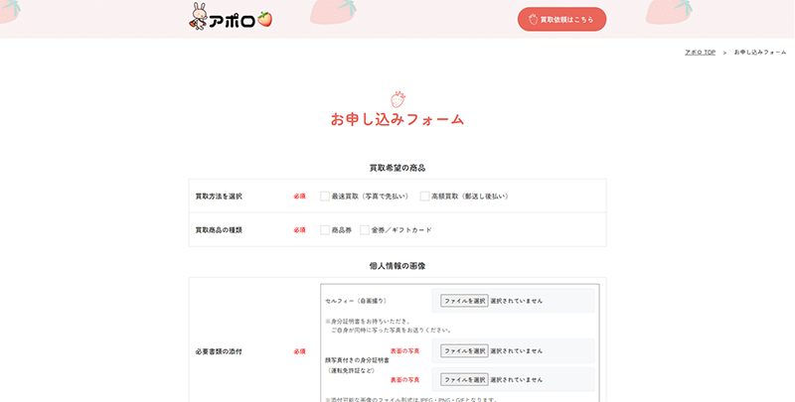Click the strawberry icon above お申し込みフォーム heading
The image size is (795, 402).
pos(397,98)
